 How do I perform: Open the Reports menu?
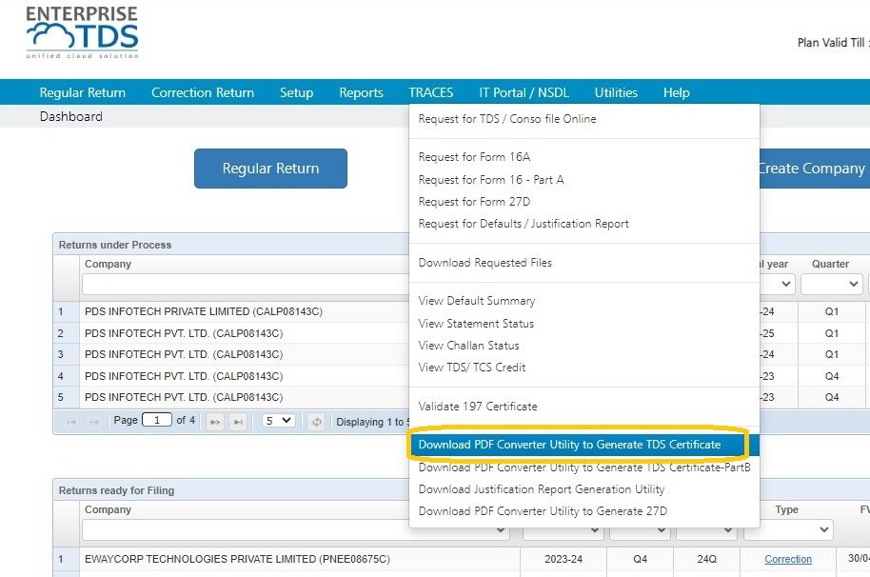tap(361, 92)
